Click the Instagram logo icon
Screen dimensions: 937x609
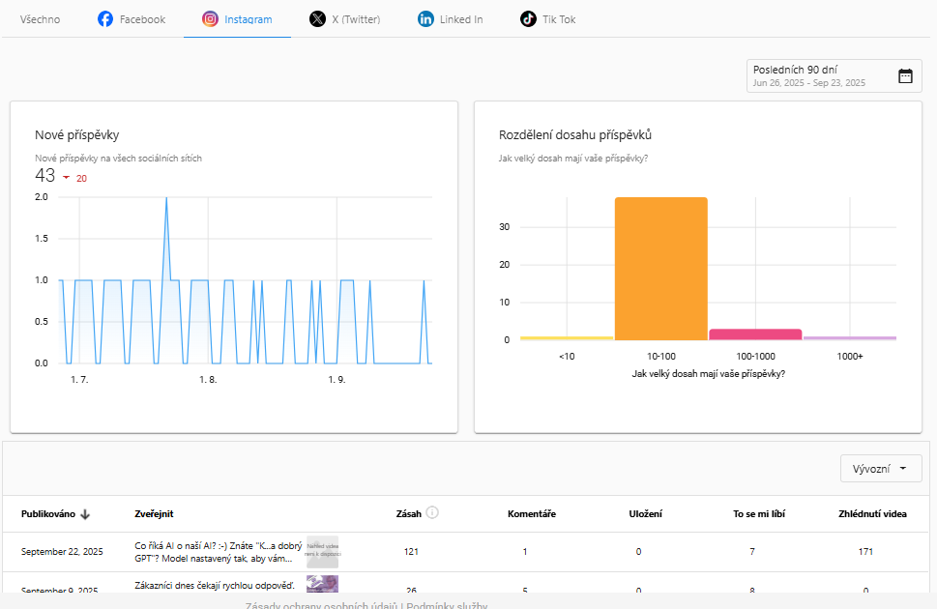210,19
